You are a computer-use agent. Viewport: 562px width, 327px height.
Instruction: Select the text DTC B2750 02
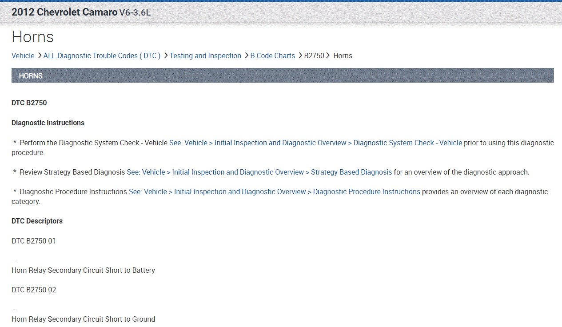pos(34,290)
